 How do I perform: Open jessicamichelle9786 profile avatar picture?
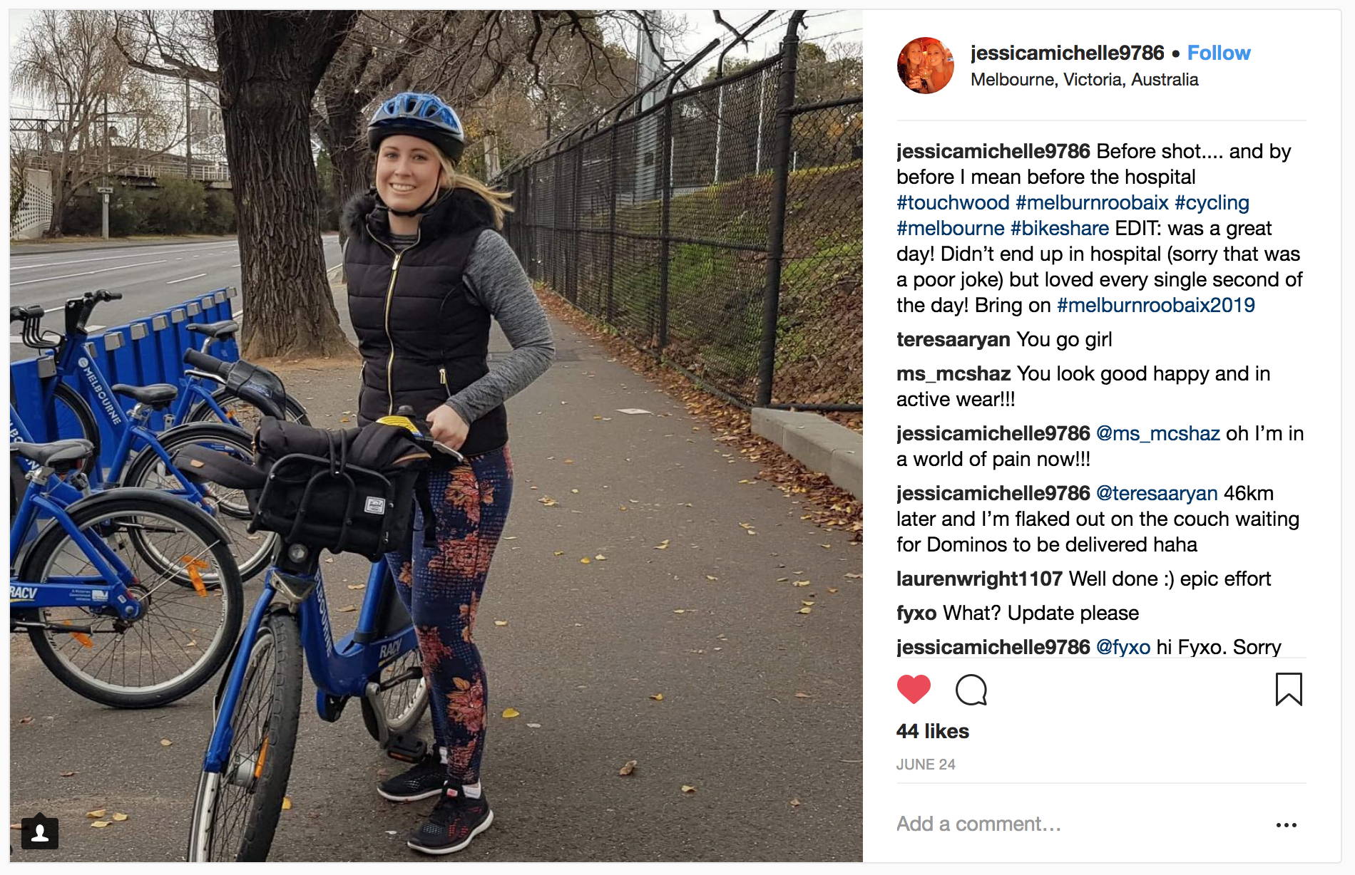pyautogui.click(x=926, y=66)
